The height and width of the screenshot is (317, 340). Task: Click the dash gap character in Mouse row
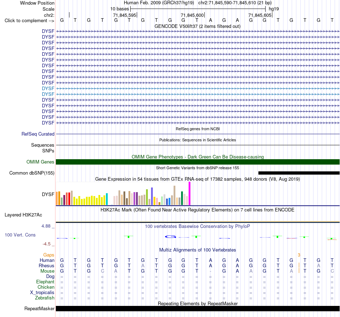pyautogui.click(x=210, y=271)
